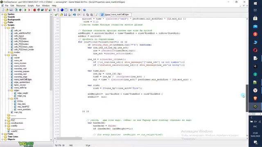Open global game settings icon
The width and height of the screenshot is (262, 147).
(x=75, y=10)
